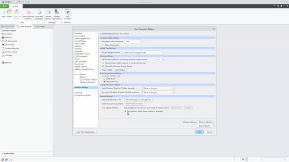Click the Working Directory folder icon

(3, 48)
